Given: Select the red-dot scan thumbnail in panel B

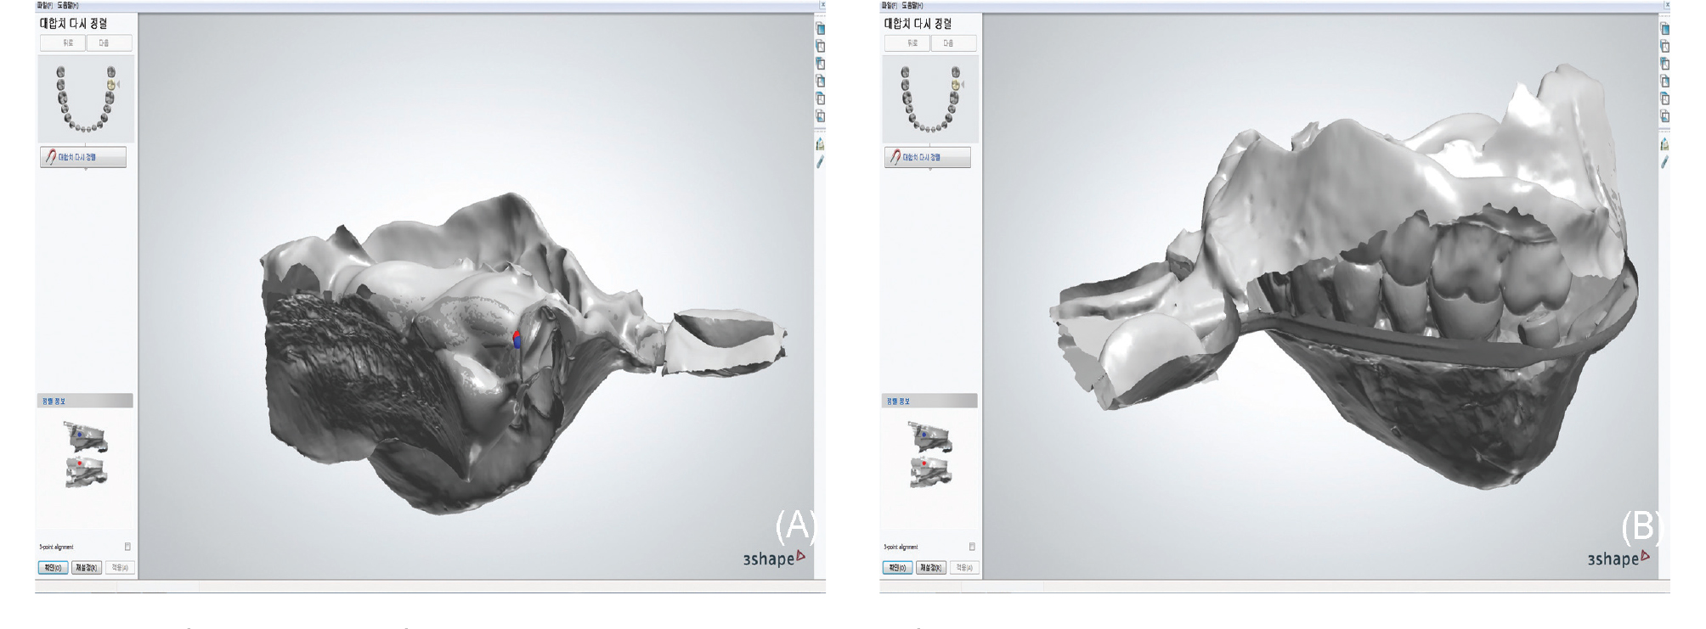Looking at the screenshot, I should click(x=931, y=471).
